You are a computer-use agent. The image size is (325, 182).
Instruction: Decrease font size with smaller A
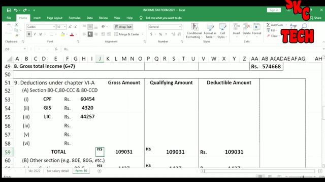[76, 27]
